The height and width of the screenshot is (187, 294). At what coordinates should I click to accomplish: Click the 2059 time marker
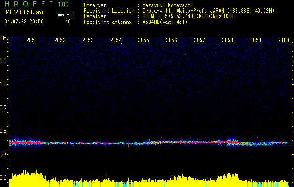[256, 40]
